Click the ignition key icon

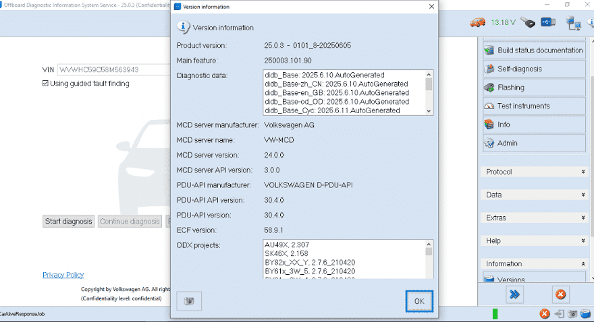click(528, 22)
